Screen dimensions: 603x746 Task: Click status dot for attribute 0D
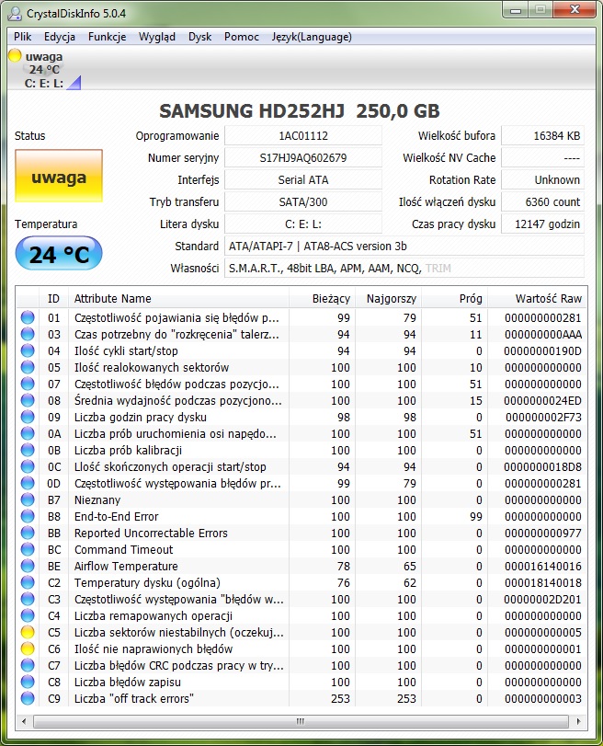[x=28, y=483]
